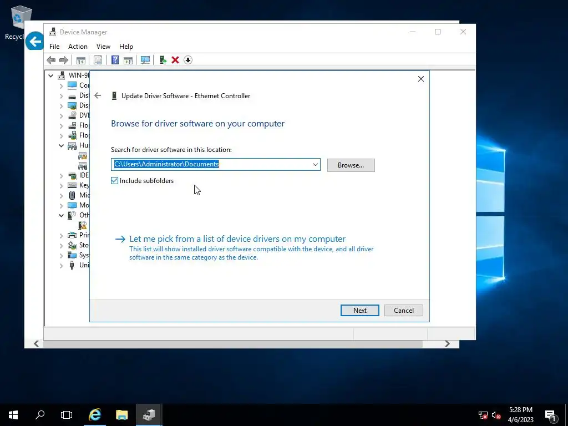Screen dimensions: 568x426
Task: Select the Universal Serial Bus icon in the tree
Action: tap(72, 265)
